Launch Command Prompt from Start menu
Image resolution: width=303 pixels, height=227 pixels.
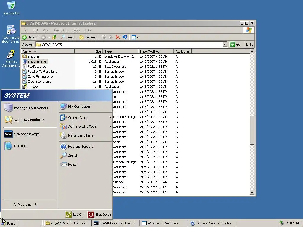tap(29, 134)
